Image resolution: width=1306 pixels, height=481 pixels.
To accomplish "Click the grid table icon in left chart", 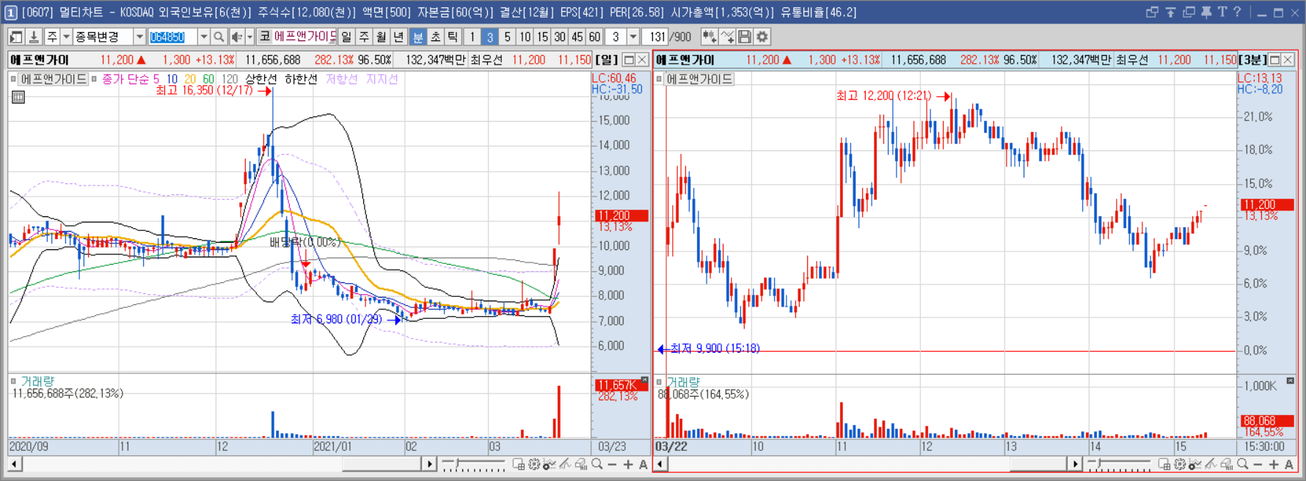I will [x=18, y=97].
